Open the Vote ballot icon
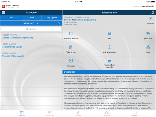Viewport: 156px width, 117px height. [148, 47]
